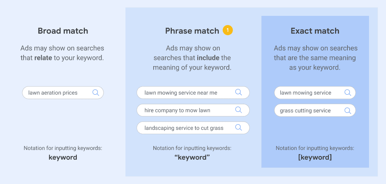Click search icon in the Exact match 'lawn mowing service' box
The image size is (386, 184).
click(348, 93)
